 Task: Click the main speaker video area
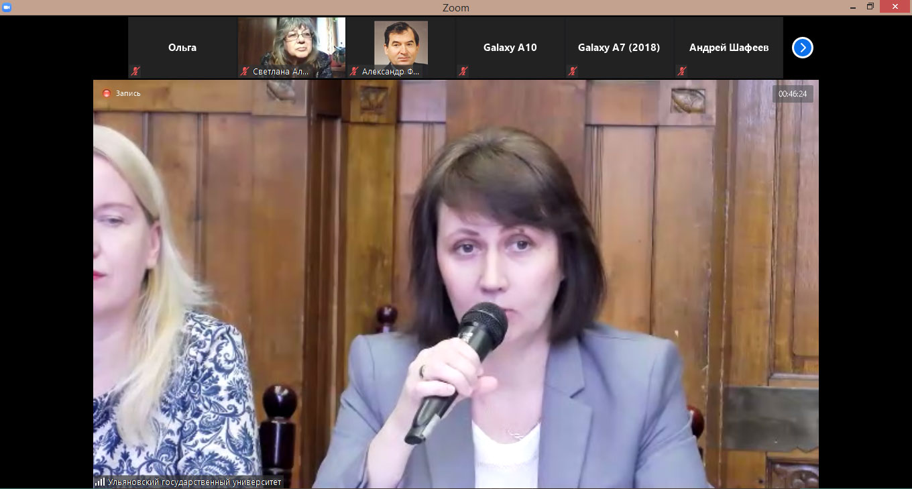456,284
